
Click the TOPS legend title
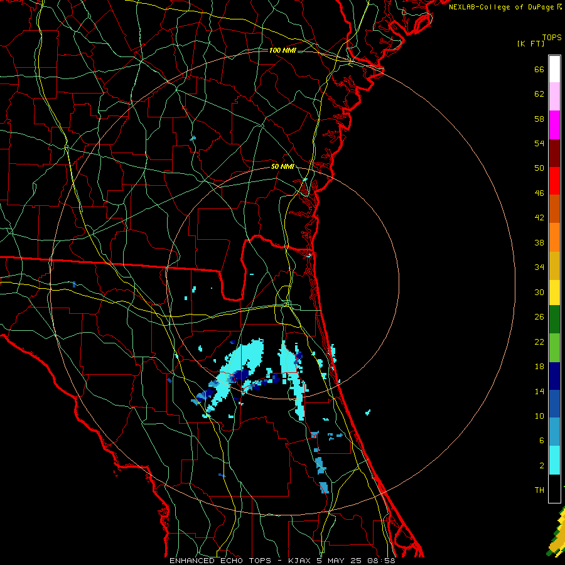pyautogui.click(x=552, y=38)
